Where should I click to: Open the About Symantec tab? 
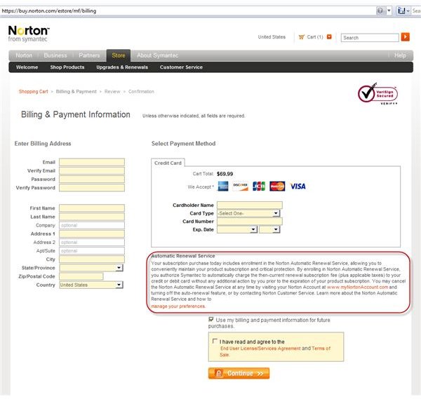(x=157, y=55)
